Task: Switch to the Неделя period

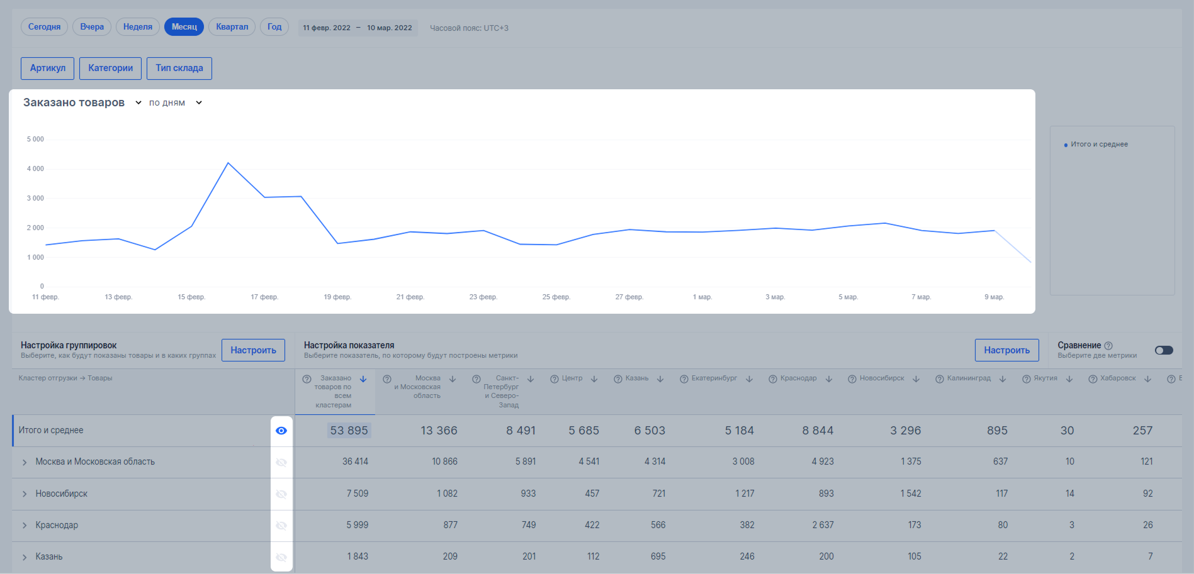Action: [138, 27]
